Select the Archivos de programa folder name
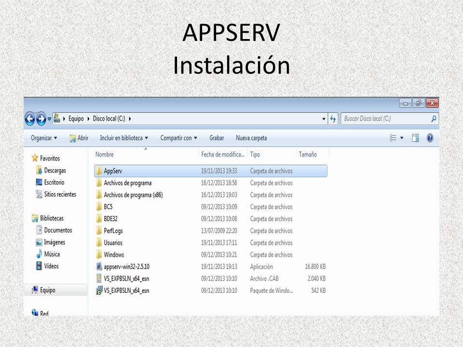This screenshot has height=347, width=463. tap(127, 183)
